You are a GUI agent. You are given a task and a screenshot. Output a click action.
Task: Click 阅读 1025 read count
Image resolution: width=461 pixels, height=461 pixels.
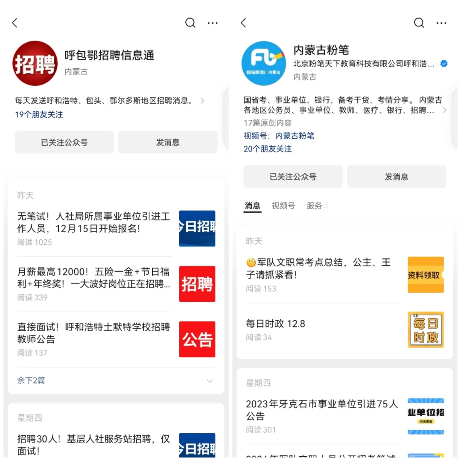click(35, 242)
